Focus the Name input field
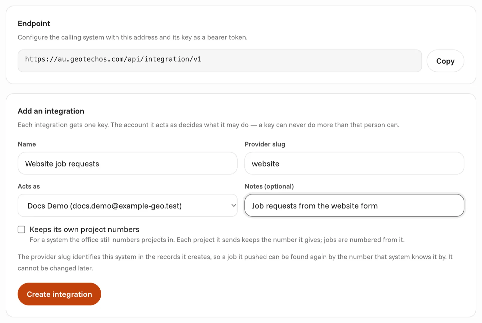The height and width of the screenshot is (323, 482). (127, 163)
